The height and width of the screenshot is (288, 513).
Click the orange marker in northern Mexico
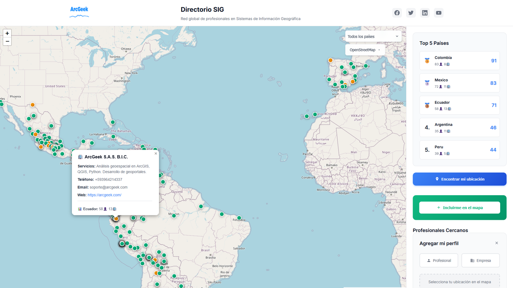pyautogui.click(x=33, y=105)
